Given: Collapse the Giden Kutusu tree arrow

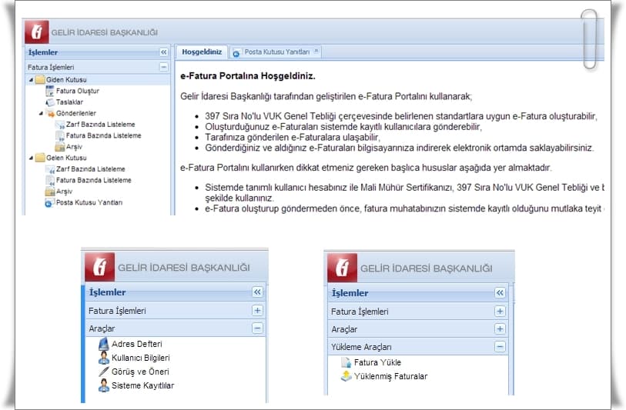Looking at the screenshot, I should pyautogui.click(x=31, y=80).
